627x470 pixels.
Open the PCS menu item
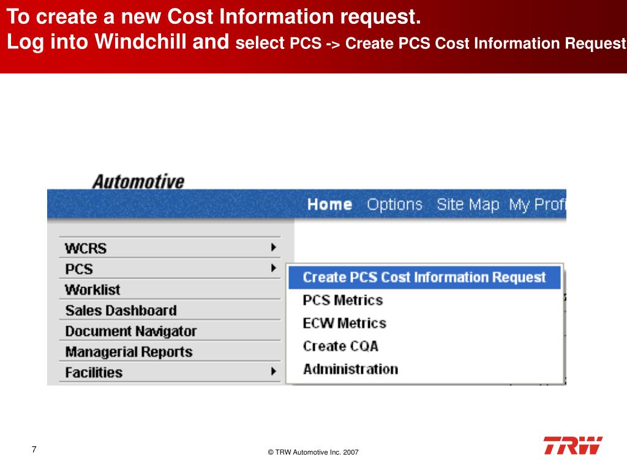pos(170,269)
